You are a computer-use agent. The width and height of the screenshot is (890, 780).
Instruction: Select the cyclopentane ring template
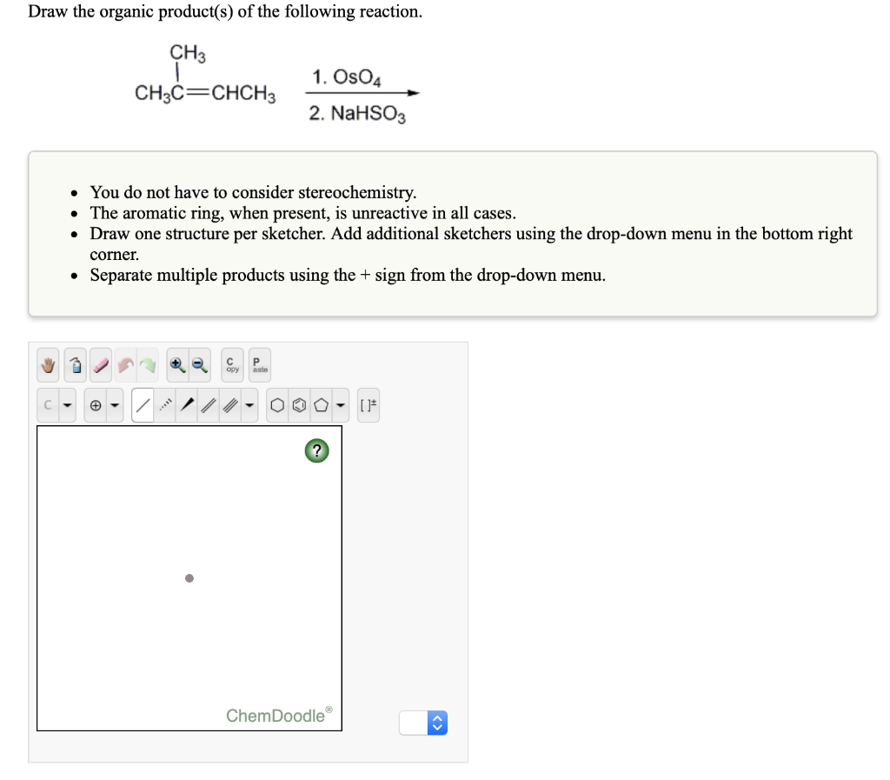322,403
